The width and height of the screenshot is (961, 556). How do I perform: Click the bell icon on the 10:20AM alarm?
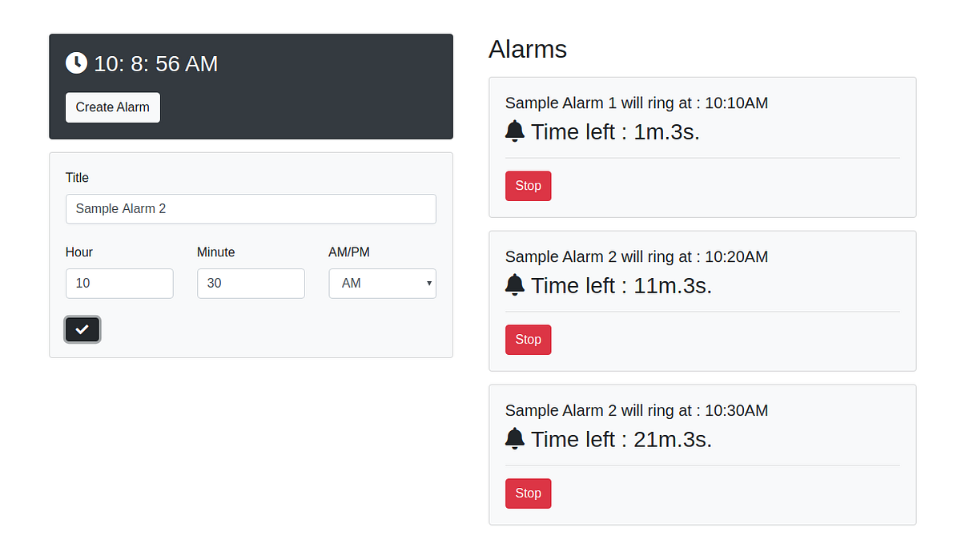(x=515, y=284)
